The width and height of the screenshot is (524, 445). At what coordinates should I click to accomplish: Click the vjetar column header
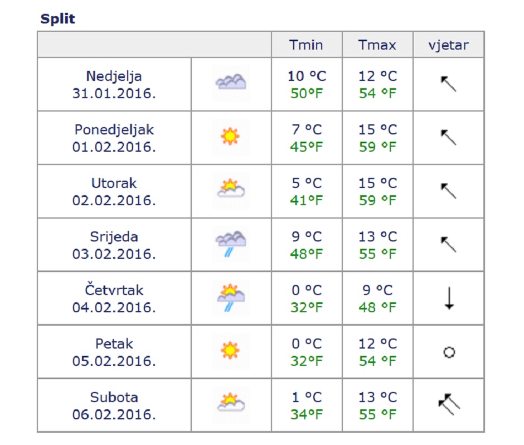tap(448, 45)
